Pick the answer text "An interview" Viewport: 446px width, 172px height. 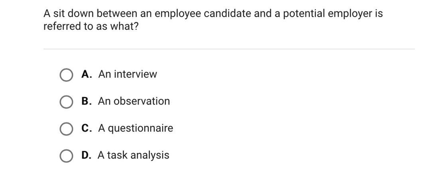coord(127,74)
